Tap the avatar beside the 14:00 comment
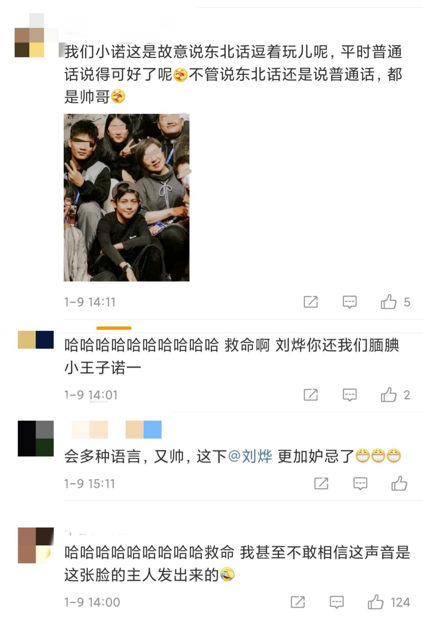Image resolution: width=423 pixels, height=617 pixels. [36, 545]
